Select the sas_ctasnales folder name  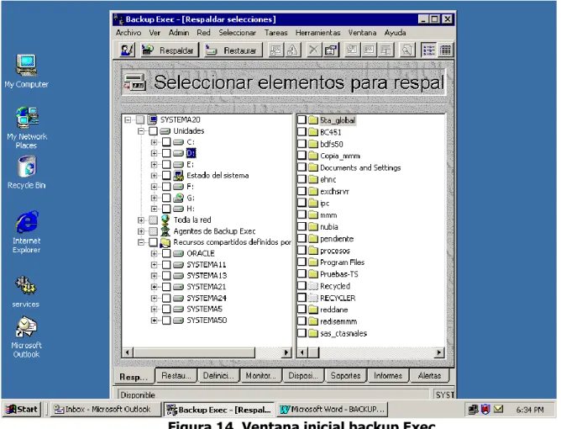[343, 333]
